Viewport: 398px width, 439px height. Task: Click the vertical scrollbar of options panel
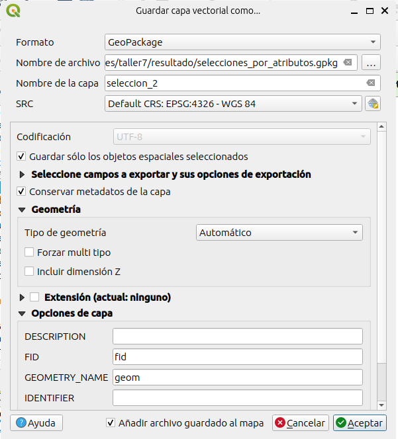pos(381,264)
